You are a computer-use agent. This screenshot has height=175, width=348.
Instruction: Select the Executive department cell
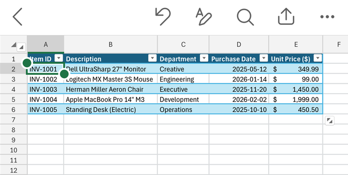183,89
